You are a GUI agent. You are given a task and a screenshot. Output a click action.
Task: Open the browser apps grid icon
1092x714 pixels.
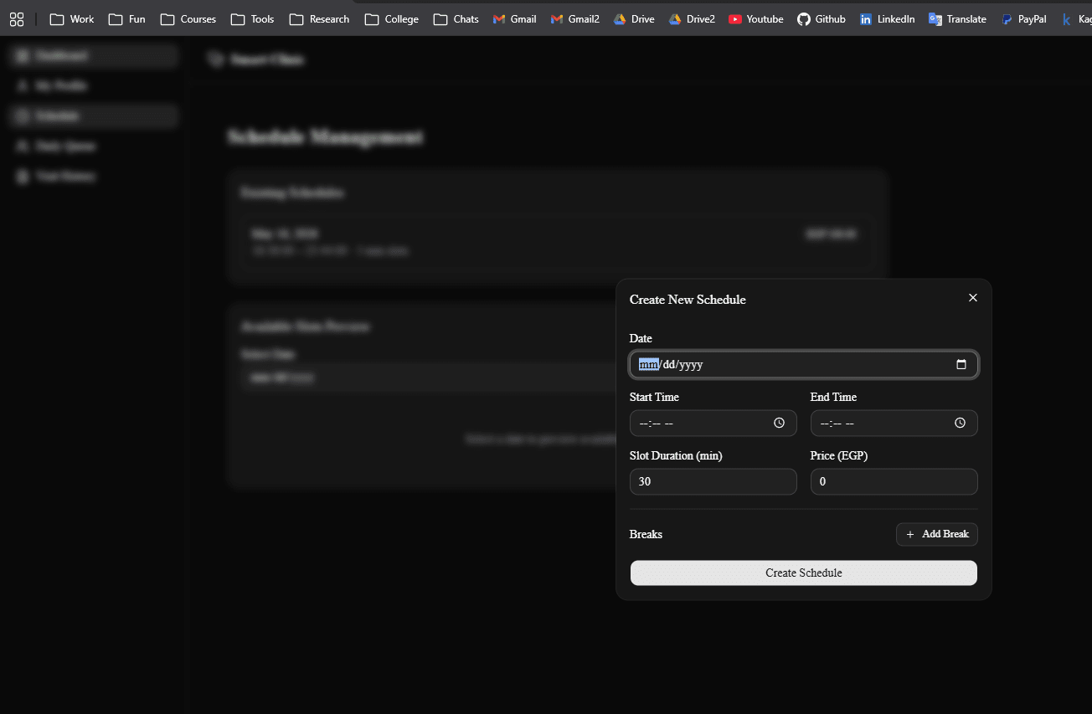tap(17, 19)
